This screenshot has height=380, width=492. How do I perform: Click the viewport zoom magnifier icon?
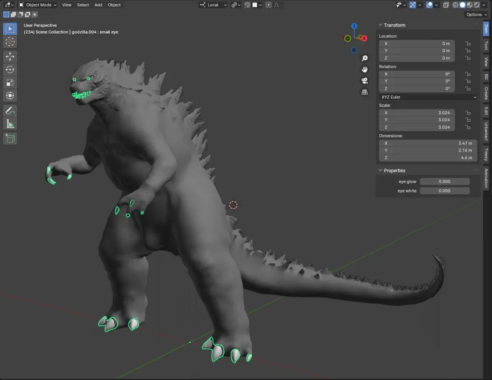click(364, 59)
